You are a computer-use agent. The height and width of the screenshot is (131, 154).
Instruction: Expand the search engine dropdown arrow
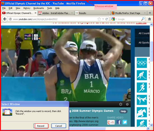coord(116,19)
